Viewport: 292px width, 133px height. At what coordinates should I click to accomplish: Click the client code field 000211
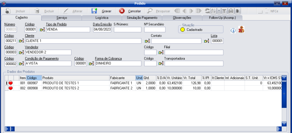point(11,41)
